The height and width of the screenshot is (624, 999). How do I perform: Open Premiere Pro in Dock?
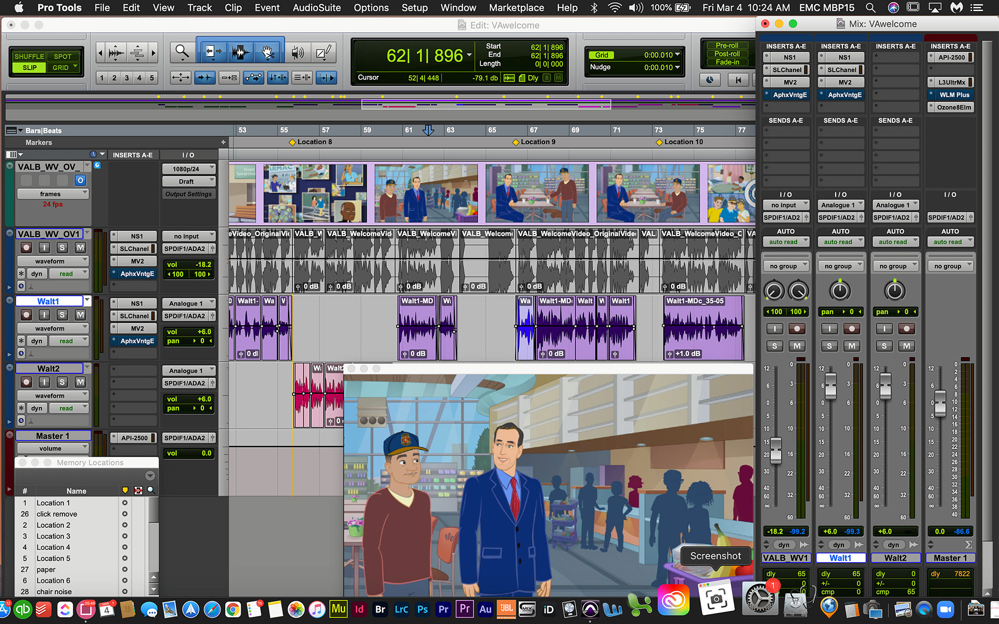(x=443, y=609)
